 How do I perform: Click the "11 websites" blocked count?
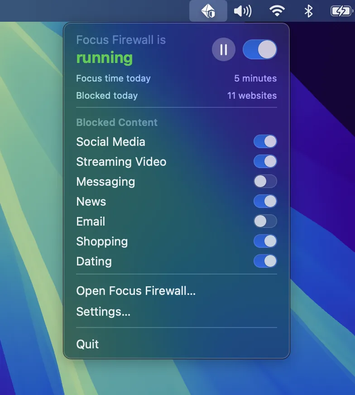tap(252, 96)
